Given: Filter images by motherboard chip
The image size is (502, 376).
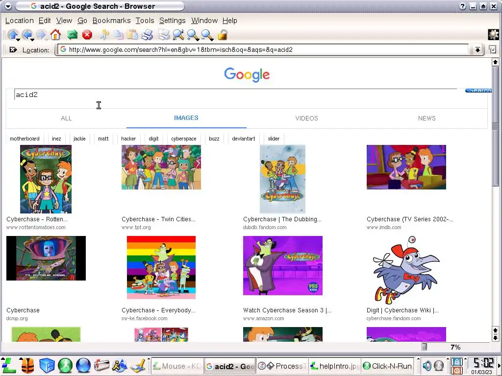Looking at the screenshot, I should pos(25,139).
